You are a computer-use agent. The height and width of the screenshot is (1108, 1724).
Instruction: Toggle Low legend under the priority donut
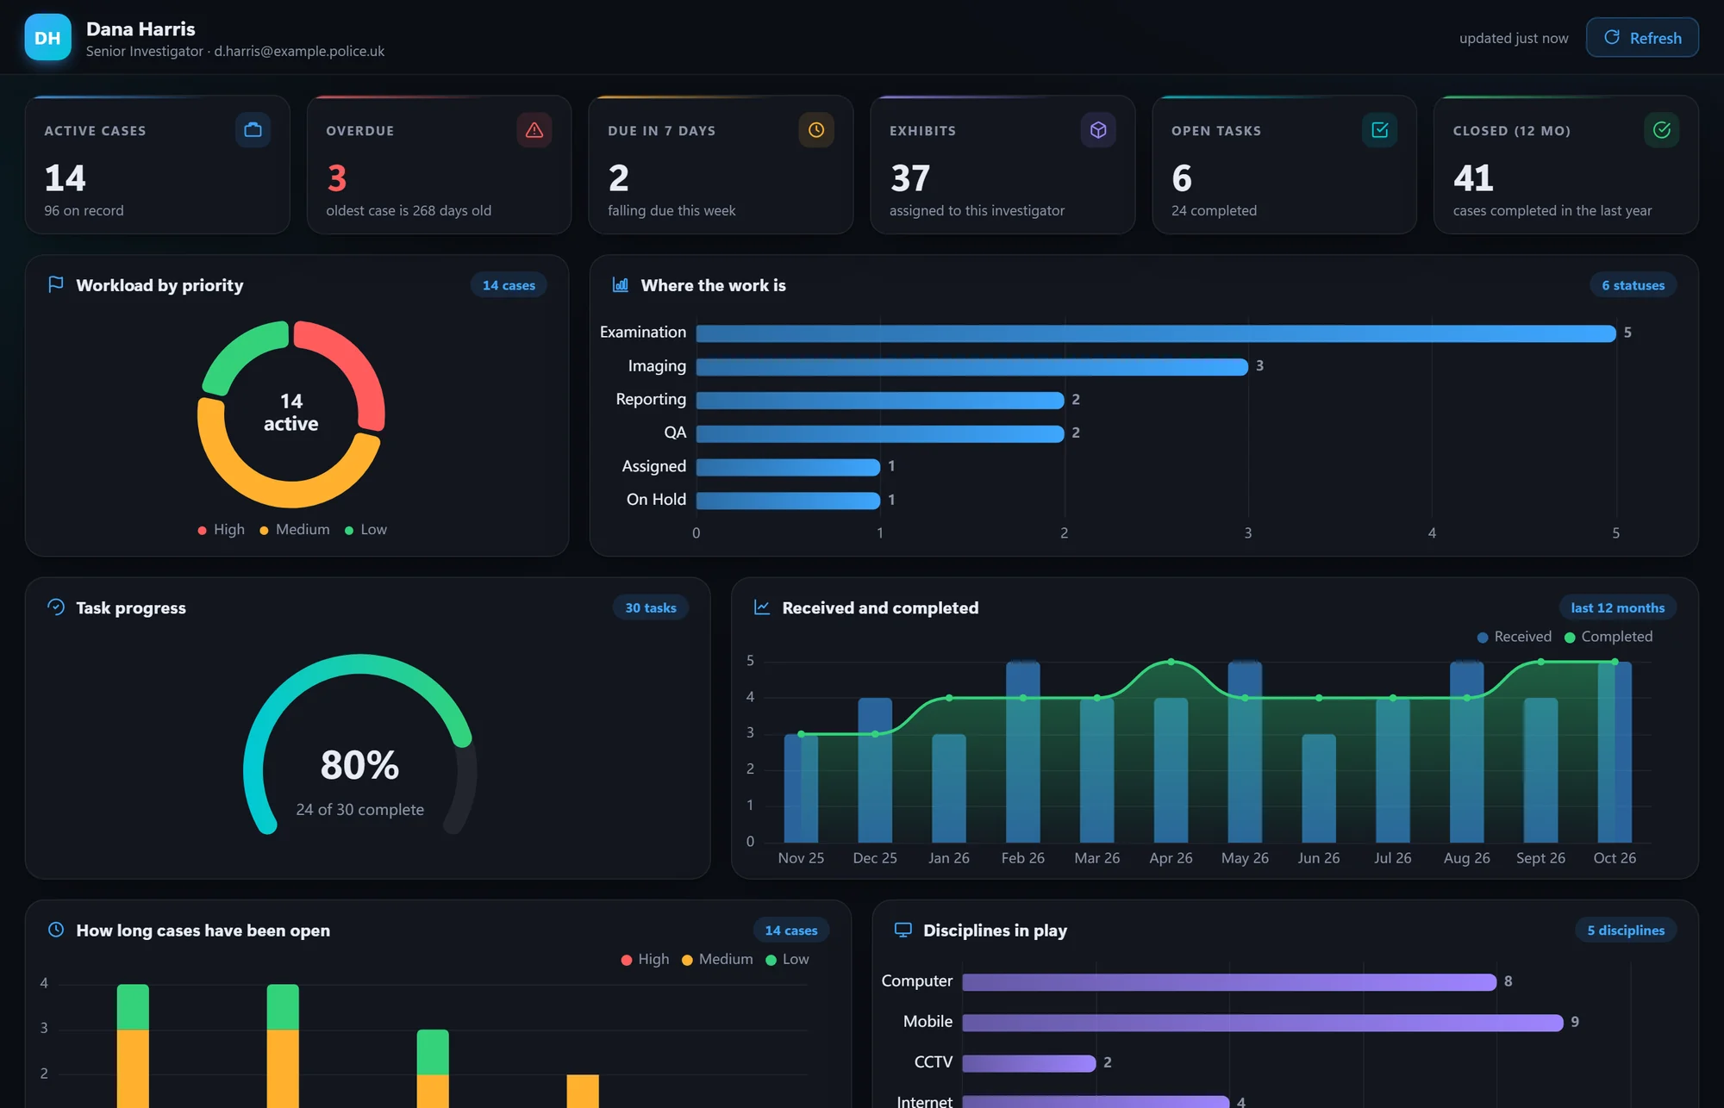pyautogui.click(x=365, y=530)
